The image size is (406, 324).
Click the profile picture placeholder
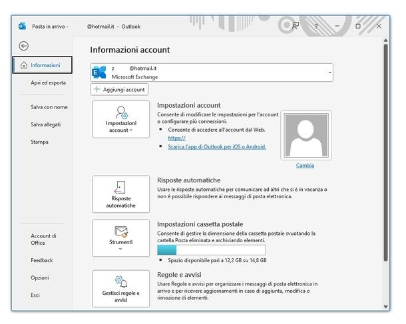coord(306,135)
